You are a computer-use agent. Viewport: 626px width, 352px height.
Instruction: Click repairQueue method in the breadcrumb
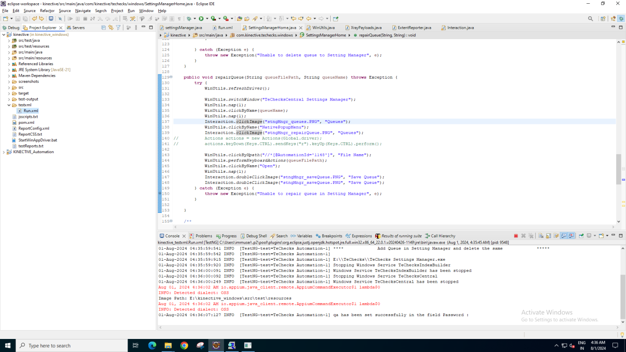click(387, 35)
